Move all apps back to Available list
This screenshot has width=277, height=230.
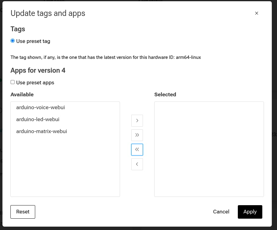click(137, 150)
